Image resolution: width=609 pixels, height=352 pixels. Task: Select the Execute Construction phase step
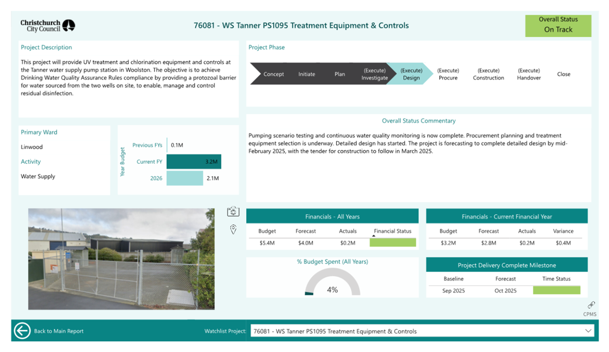489,74
